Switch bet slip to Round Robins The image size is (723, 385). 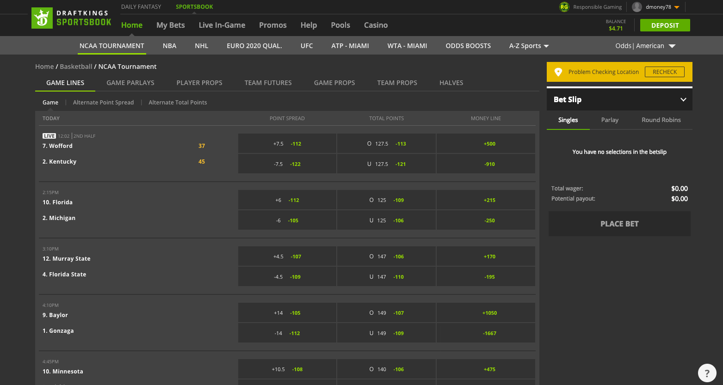pos(661,120)
